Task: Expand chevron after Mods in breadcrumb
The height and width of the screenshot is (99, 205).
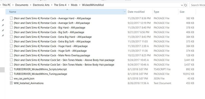Action: point(80,5)
